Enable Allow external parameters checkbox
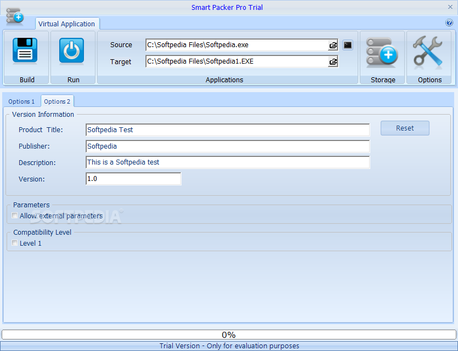Image resolution: width=458 pixels, height=351 pixels. (x=14, y=216)
